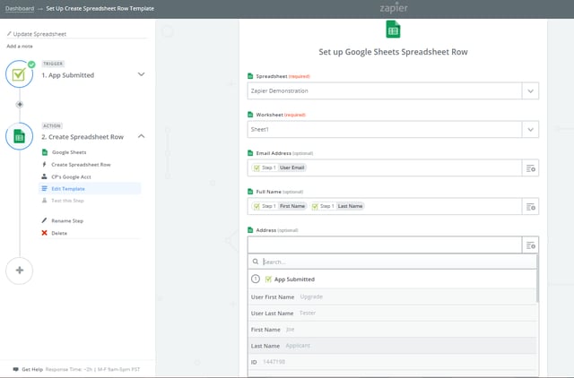Click Get Help at the bottom
This screenshot has height=378, width=574.
(32, 370)
